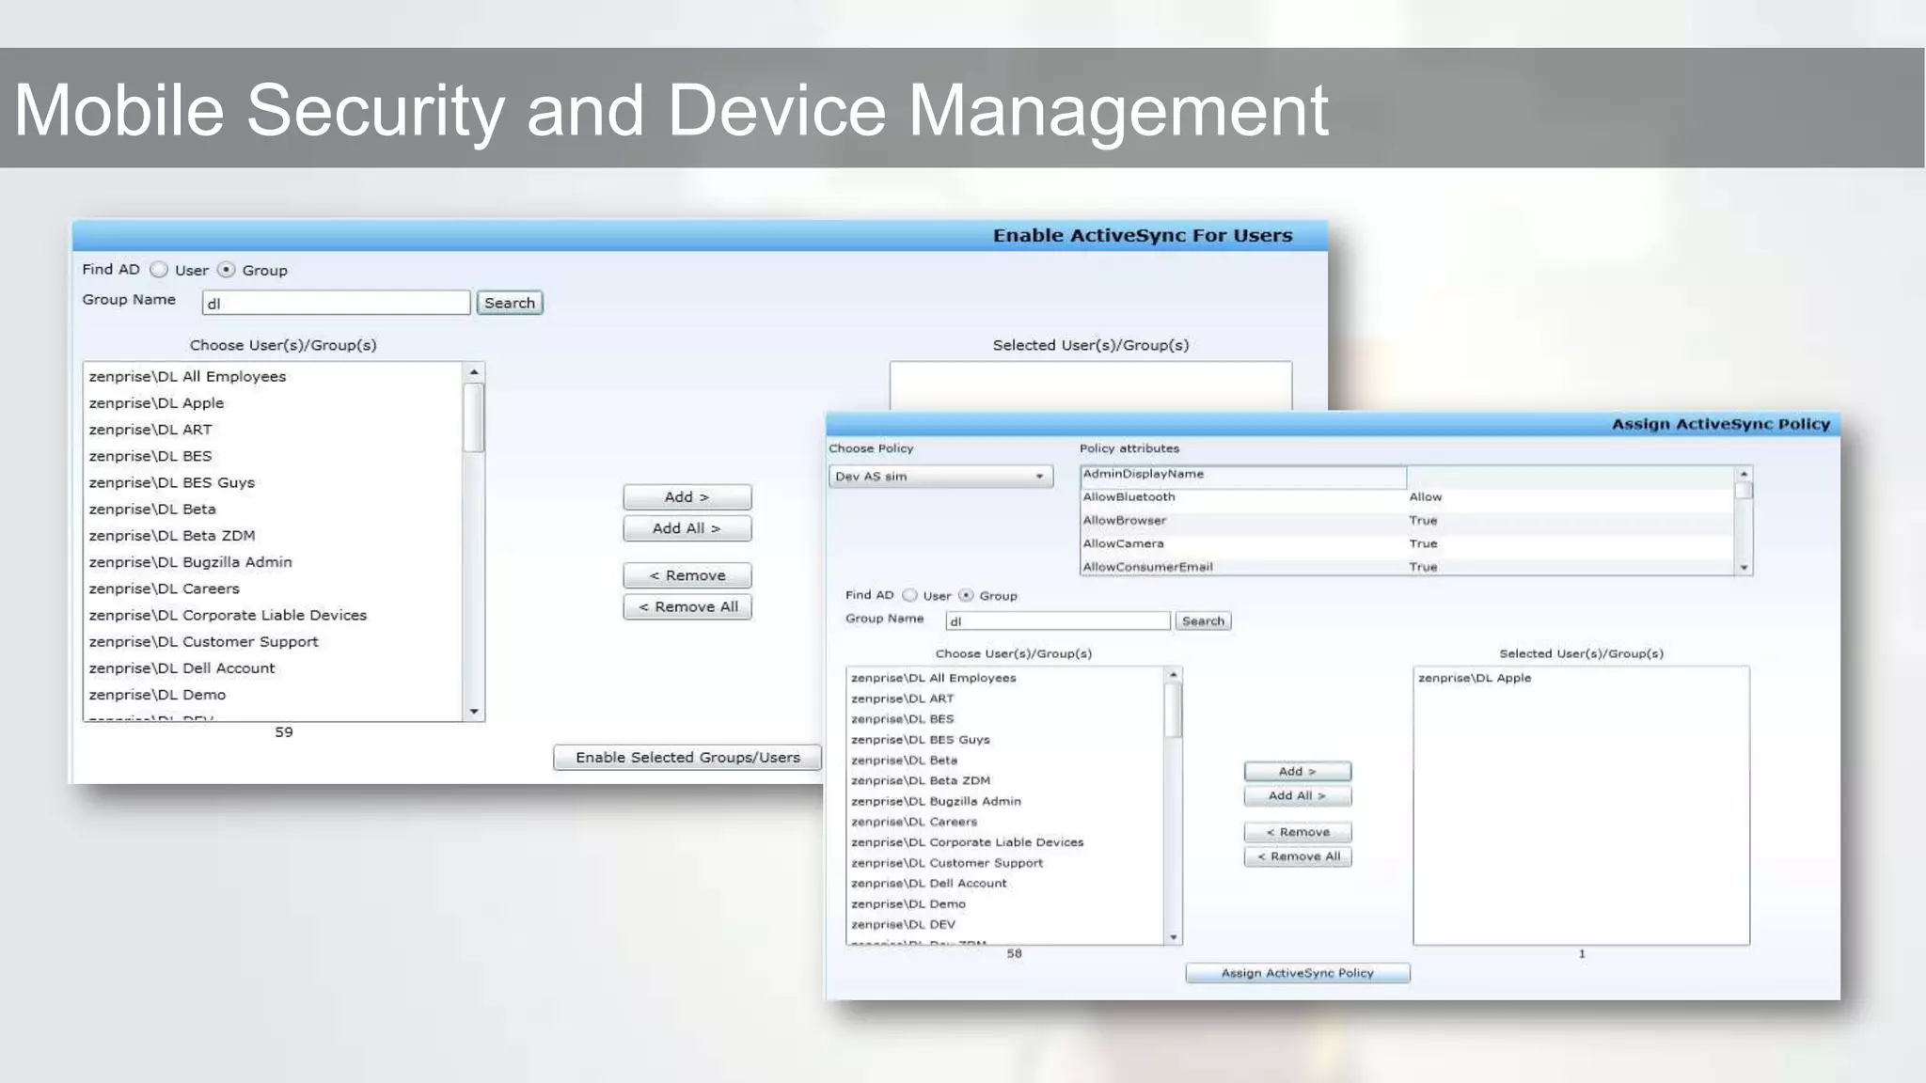Select Group radio in Assign Policy window
This screenshot has width=1926, height=1083.
[x=966, y=595]
